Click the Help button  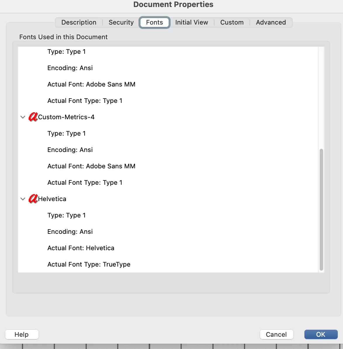(x=22, y=334)
